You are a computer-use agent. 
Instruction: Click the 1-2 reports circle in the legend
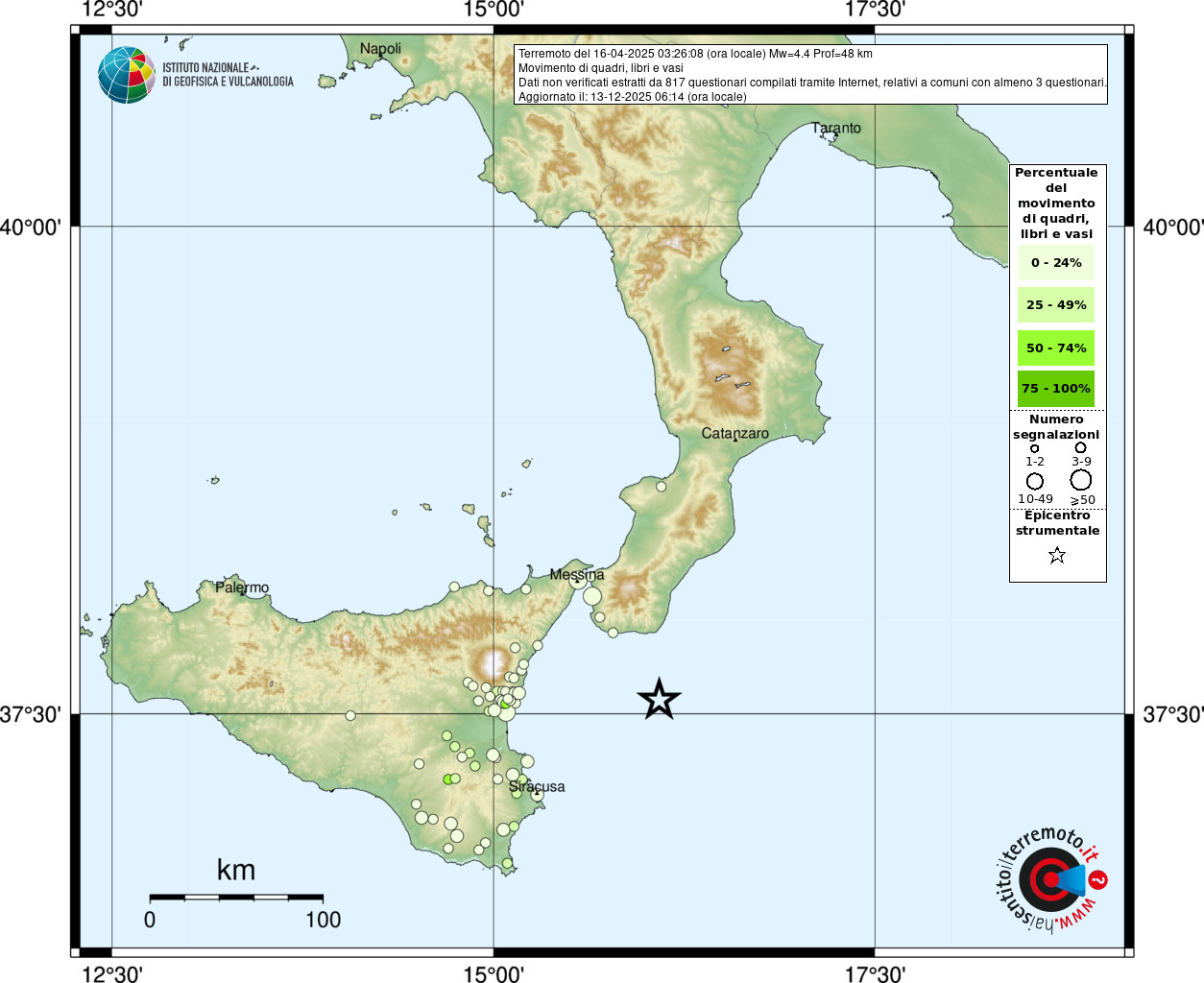point(1034,448)
